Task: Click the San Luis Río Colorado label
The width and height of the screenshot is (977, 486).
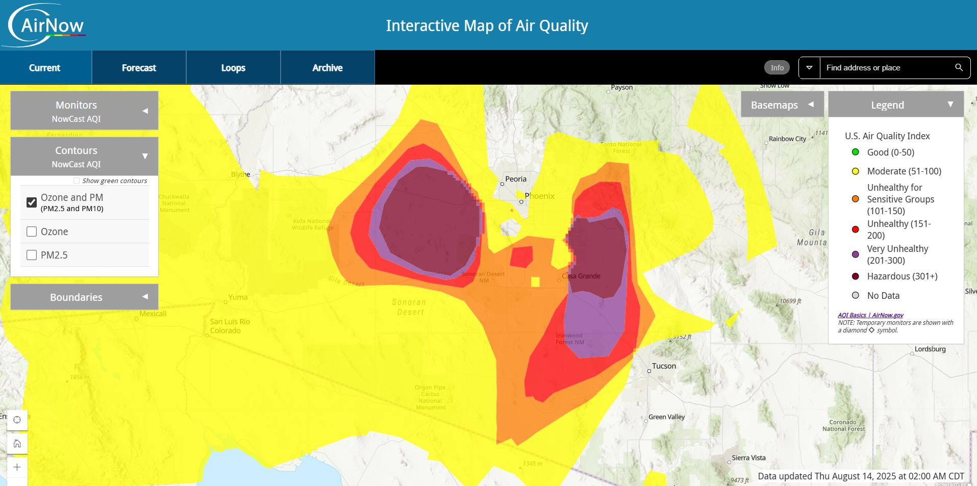Action: tap(230, 326)
